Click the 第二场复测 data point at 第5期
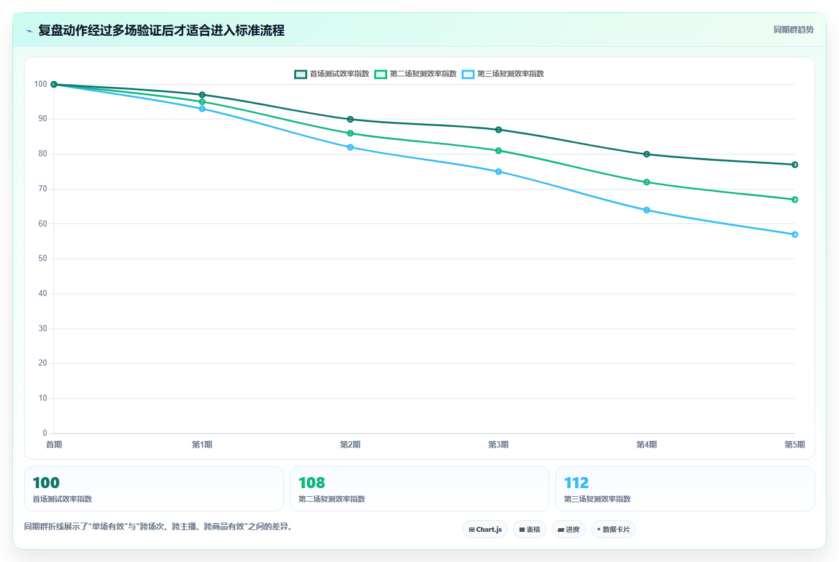The width and height of the screenshot is (839, 562). (x=795, y=199)
